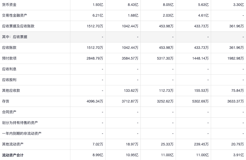Screen dimensions: 246x160
Task: Select the 其他应收款 row label
Action: [x=11, y=90]
